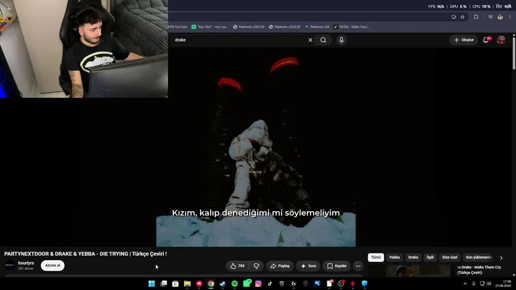Image resolution: width=516 pixels, height=290 pixels.
Task: Open the Chrome extensions puzzle icon
Action: coord(476,17)
